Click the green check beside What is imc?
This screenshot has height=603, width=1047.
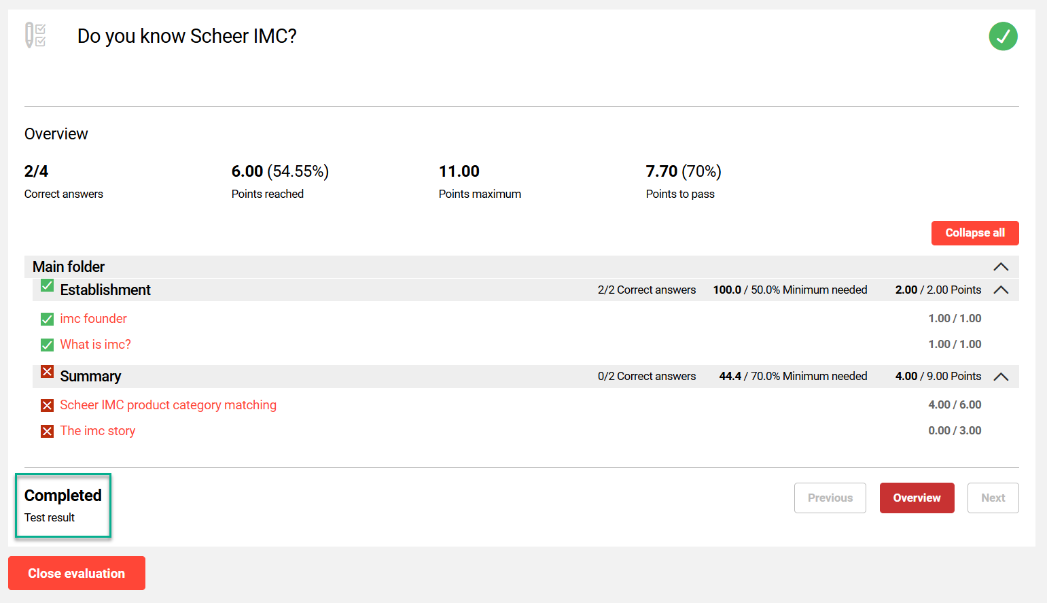pos(47,345)
